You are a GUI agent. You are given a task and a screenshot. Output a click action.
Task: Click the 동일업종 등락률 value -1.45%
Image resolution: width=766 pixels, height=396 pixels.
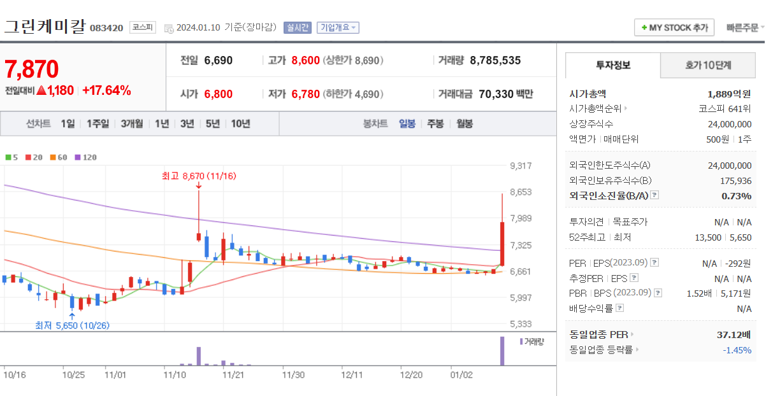(737, 350)
